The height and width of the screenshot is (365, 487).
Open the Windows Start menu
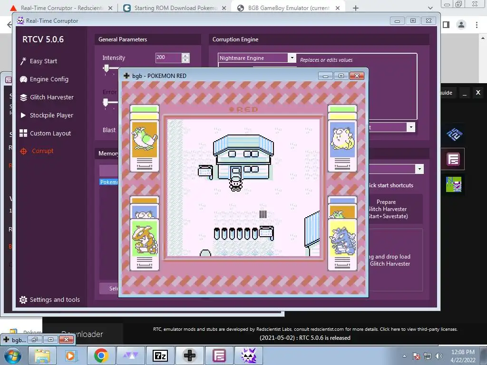click(x=13, y=355)
